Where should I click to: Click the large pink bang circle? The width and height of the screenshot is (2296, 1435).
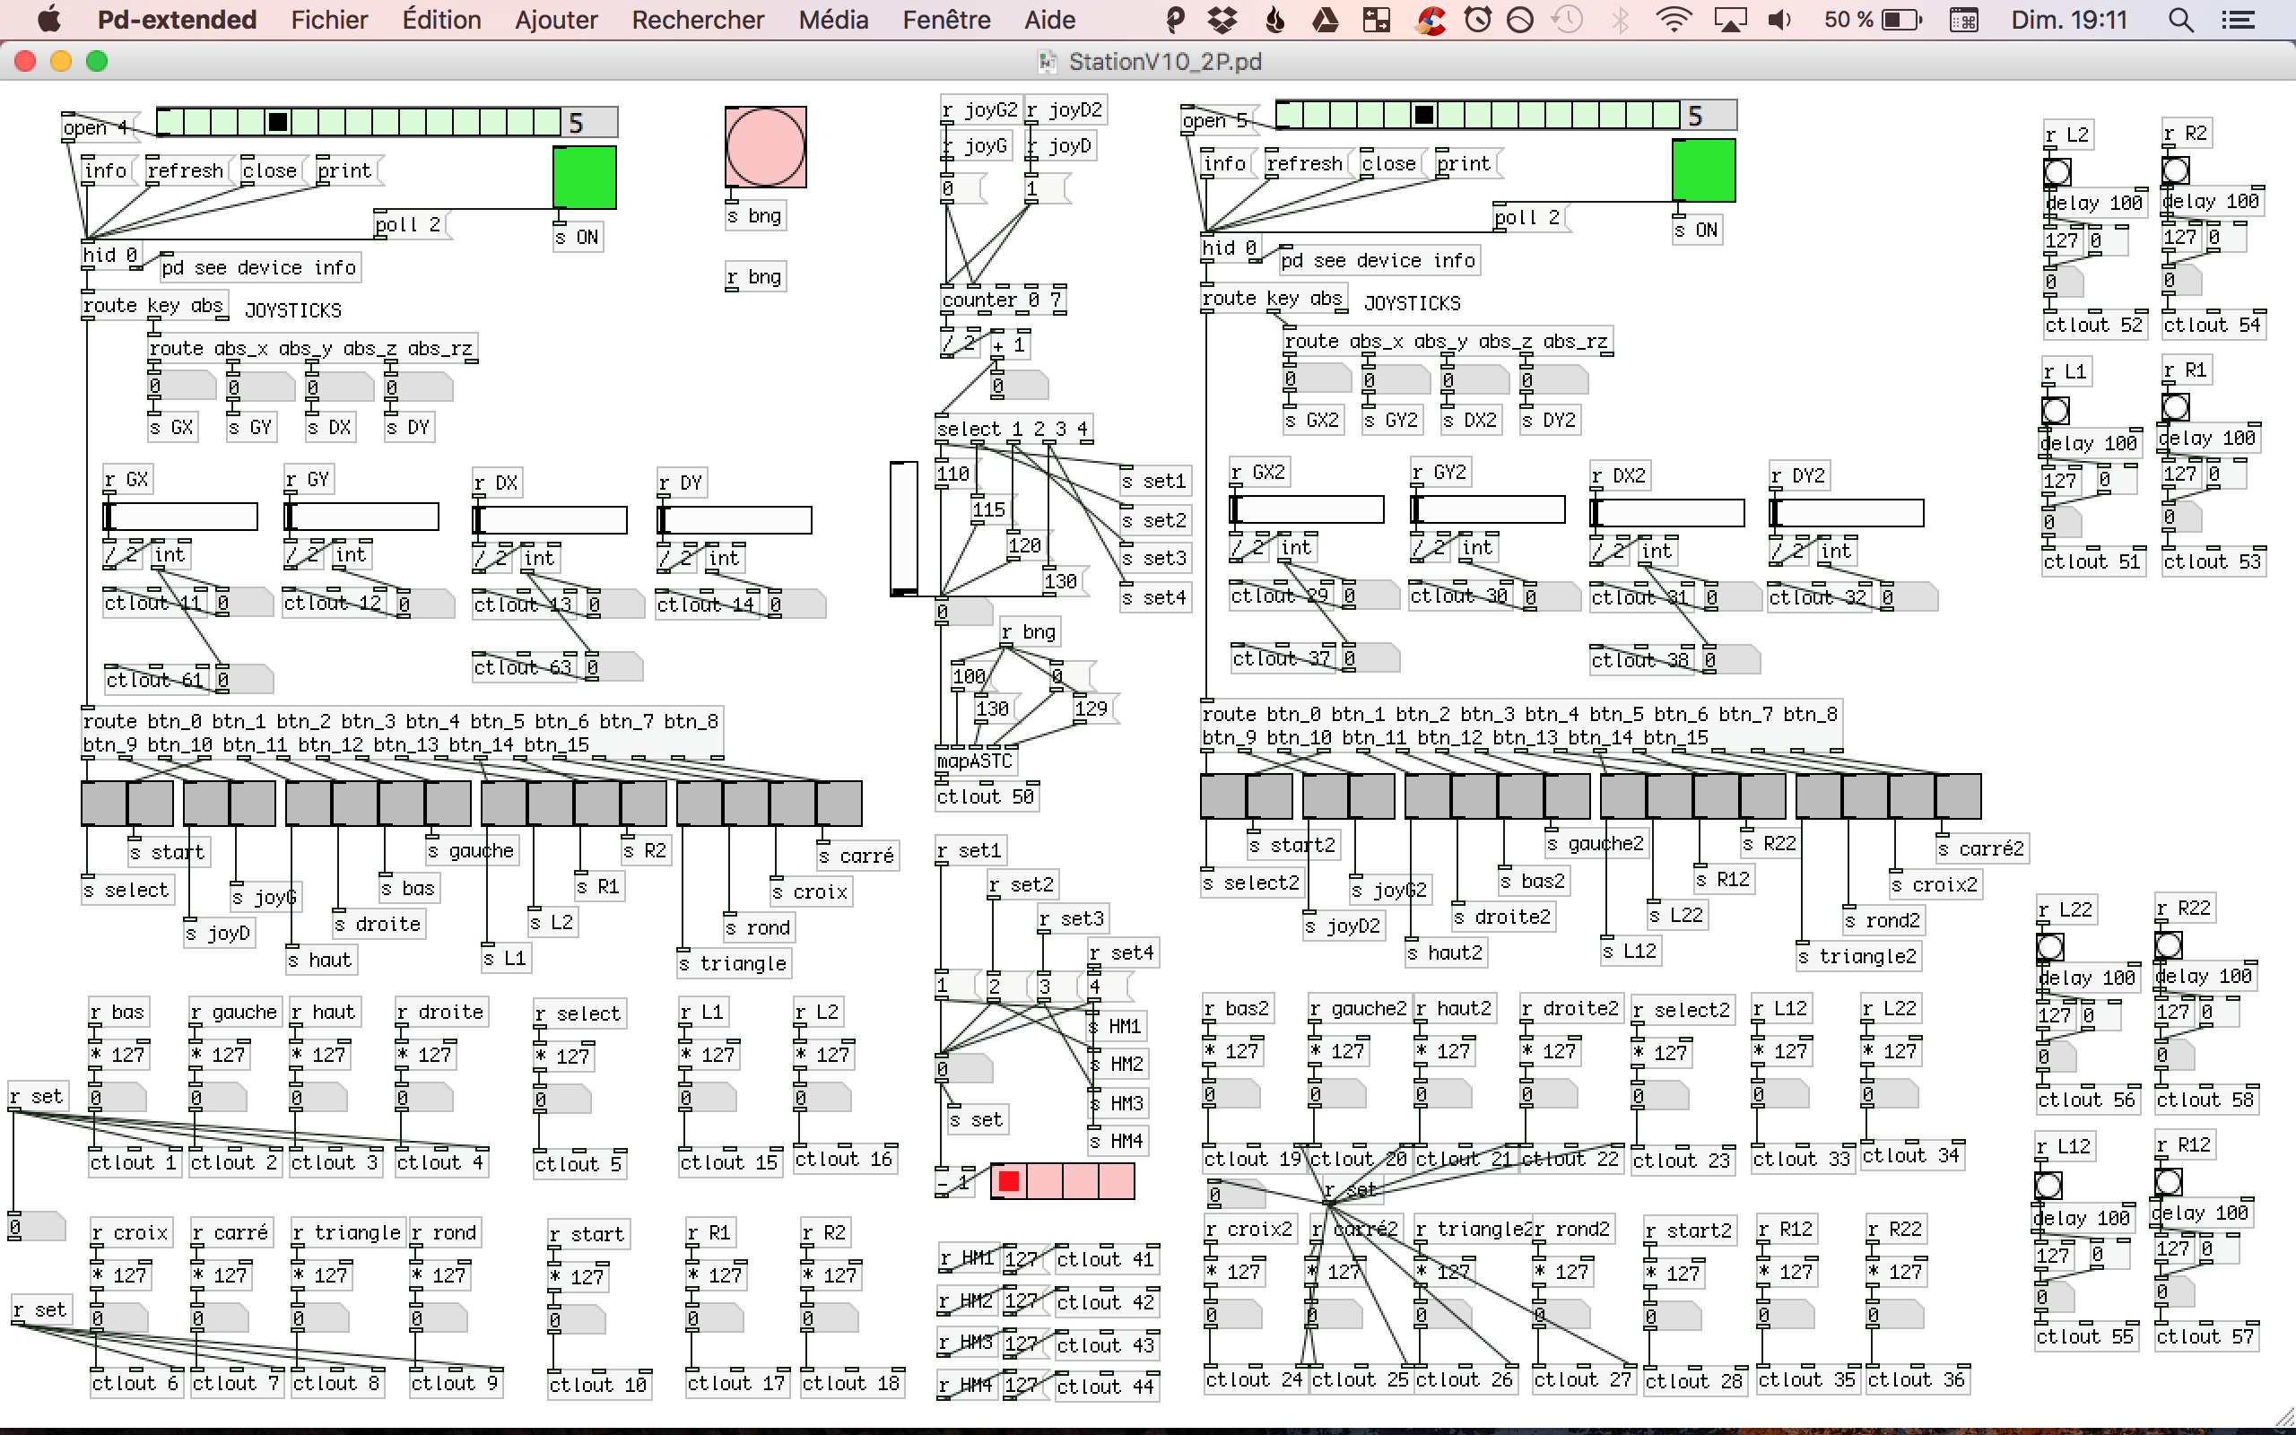pyautogui.click(x=765, y=147)
